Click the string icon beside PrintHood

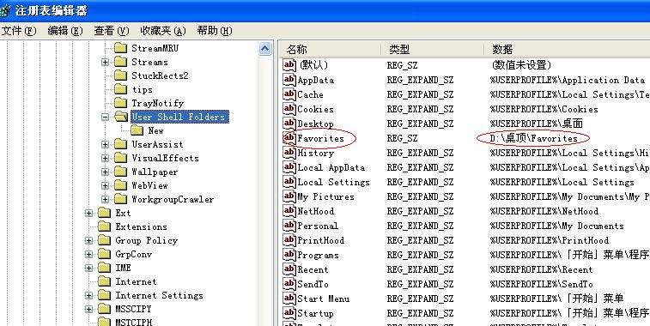tap(289, 240)
